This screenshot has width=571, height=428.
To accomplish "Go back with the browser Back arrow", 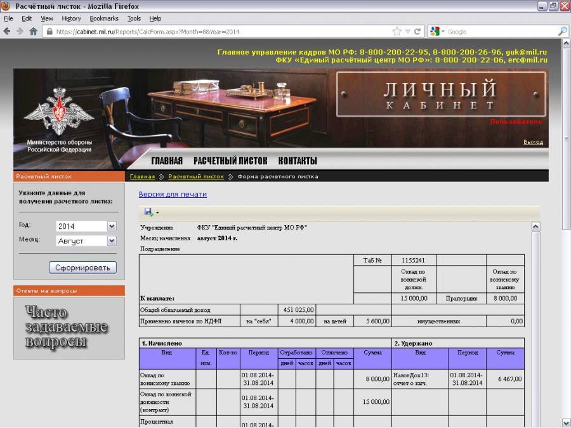I will coord(7,32).
